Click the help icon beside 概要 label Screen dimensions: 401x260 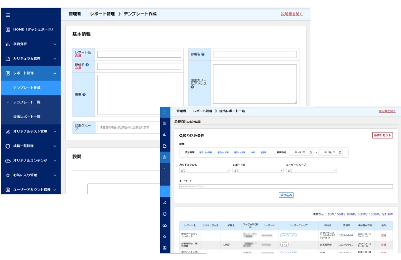click(x=84, y=95)
